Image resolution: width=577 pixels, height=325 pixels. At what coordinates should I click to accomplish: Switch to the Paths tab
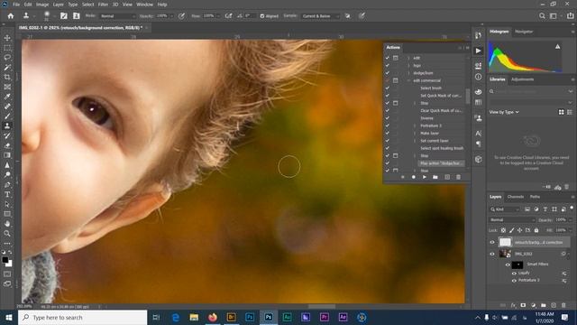click(x=535, y=197)
